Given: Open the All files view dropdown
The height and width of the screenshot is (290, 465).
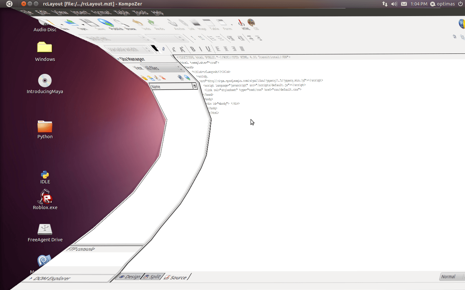Looking at the screenshot, I should click(162, 68).
